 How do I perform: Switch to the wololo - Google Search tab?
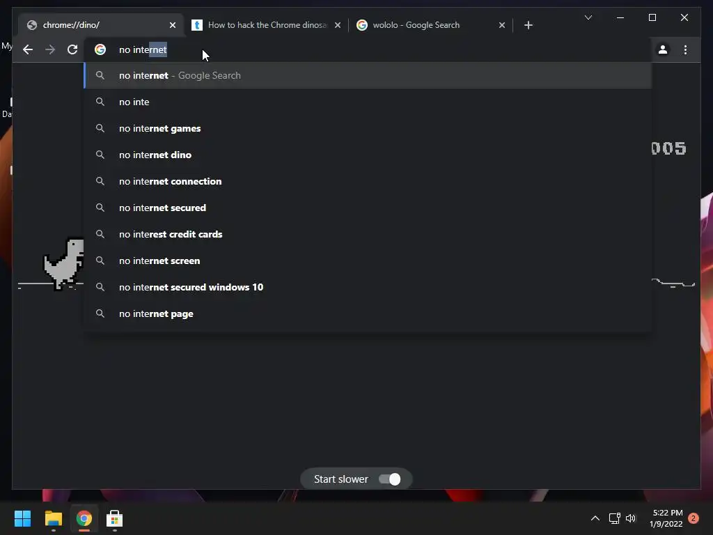(430, 25)
